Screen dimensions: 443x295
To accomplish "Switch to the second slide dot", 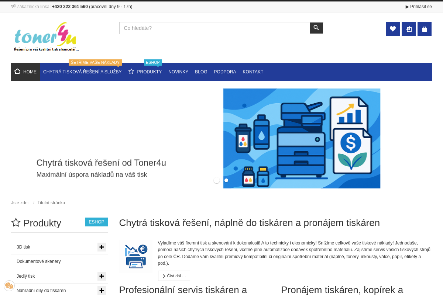I will click(x=226, y=180).
